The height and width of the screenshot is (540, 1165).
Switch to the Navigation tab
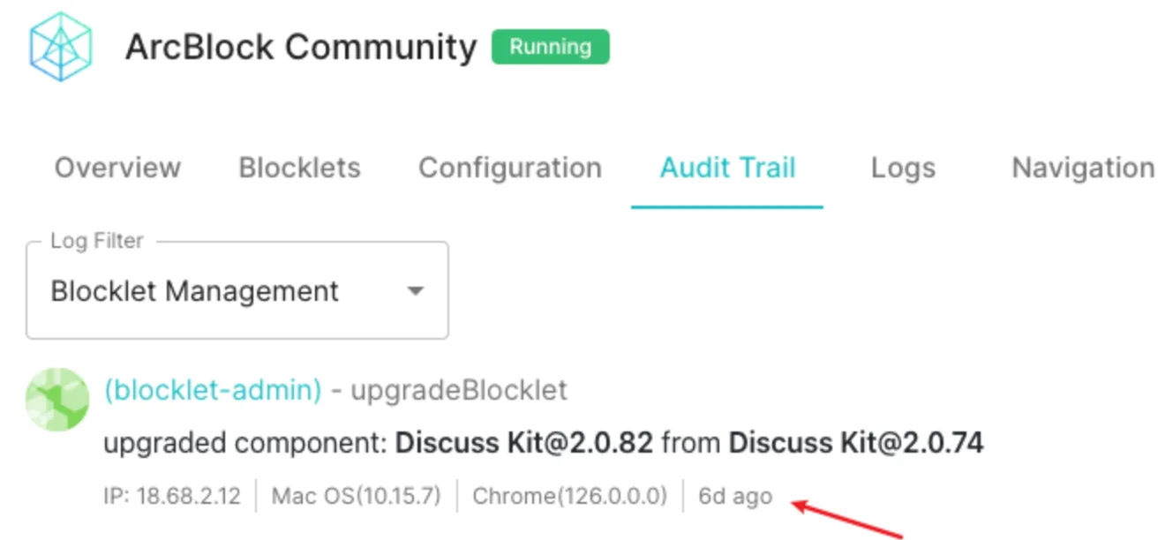[x=1083, y=168]
